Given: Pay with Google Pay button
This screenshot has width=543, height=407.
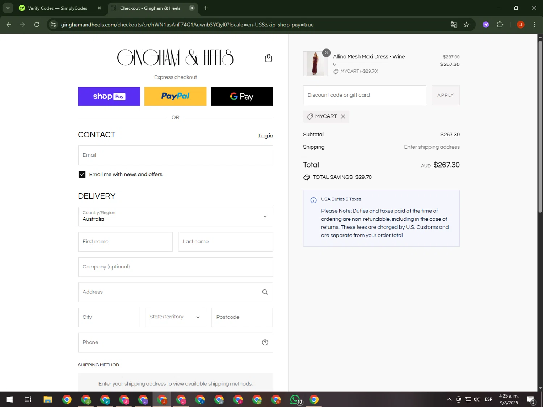Looking at the screenshot, I should click(x=242, y=96).
